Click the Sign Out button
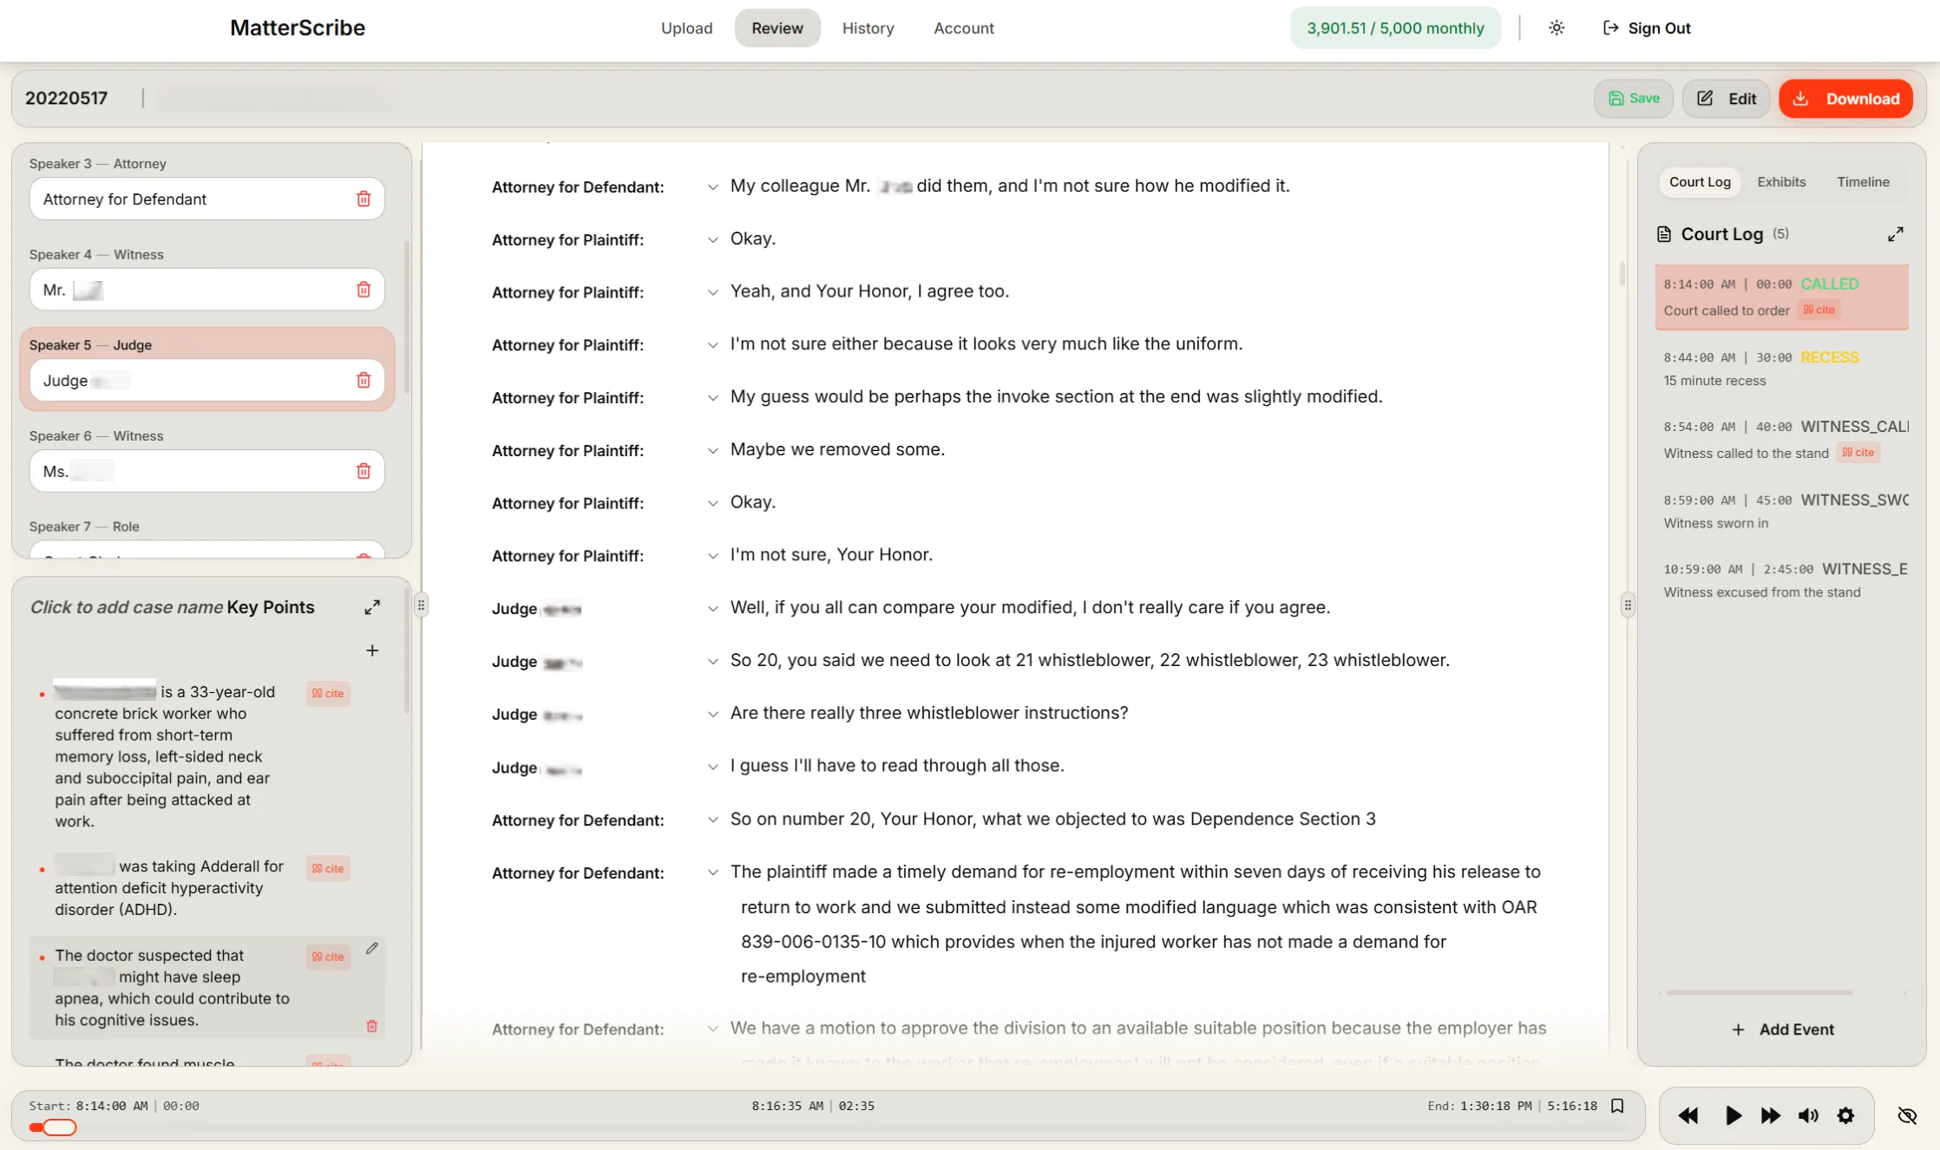 (1647, 28)
